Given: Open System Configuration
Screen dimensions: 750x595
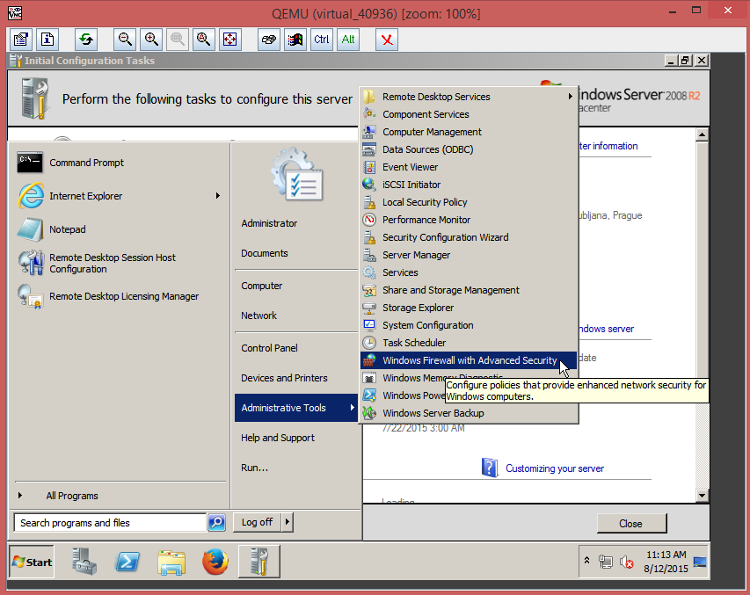Looking at the screenshot, I should click(x=469, y=325).
